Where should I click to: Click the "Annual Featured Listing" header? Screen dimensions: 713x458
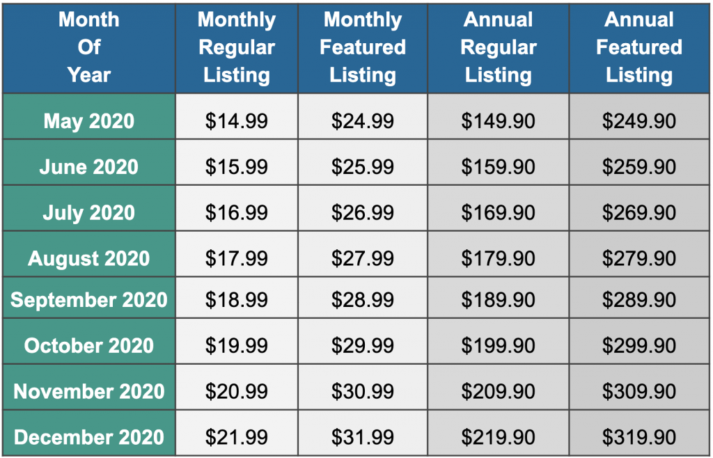pos(639,47)
